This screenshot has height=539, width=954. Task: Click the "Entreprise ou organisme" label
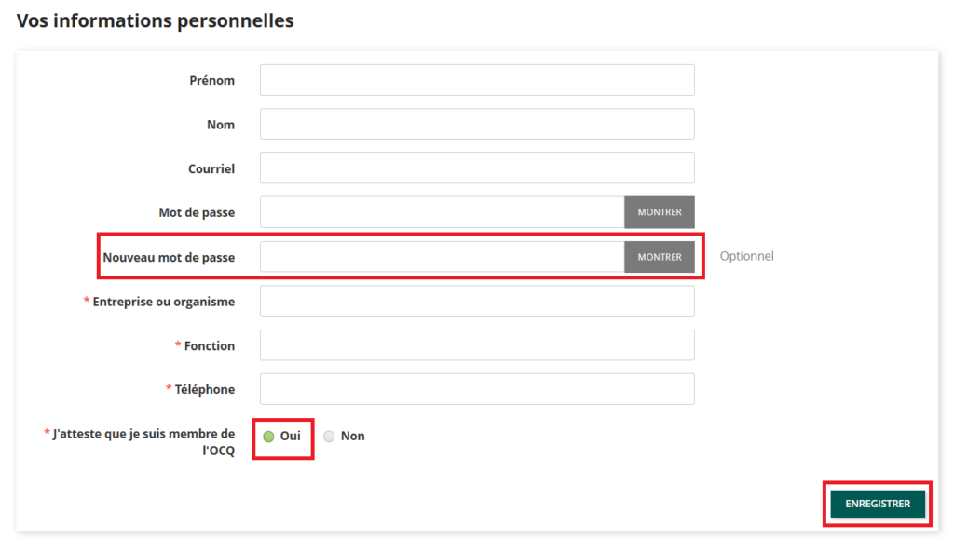point(163,302)
